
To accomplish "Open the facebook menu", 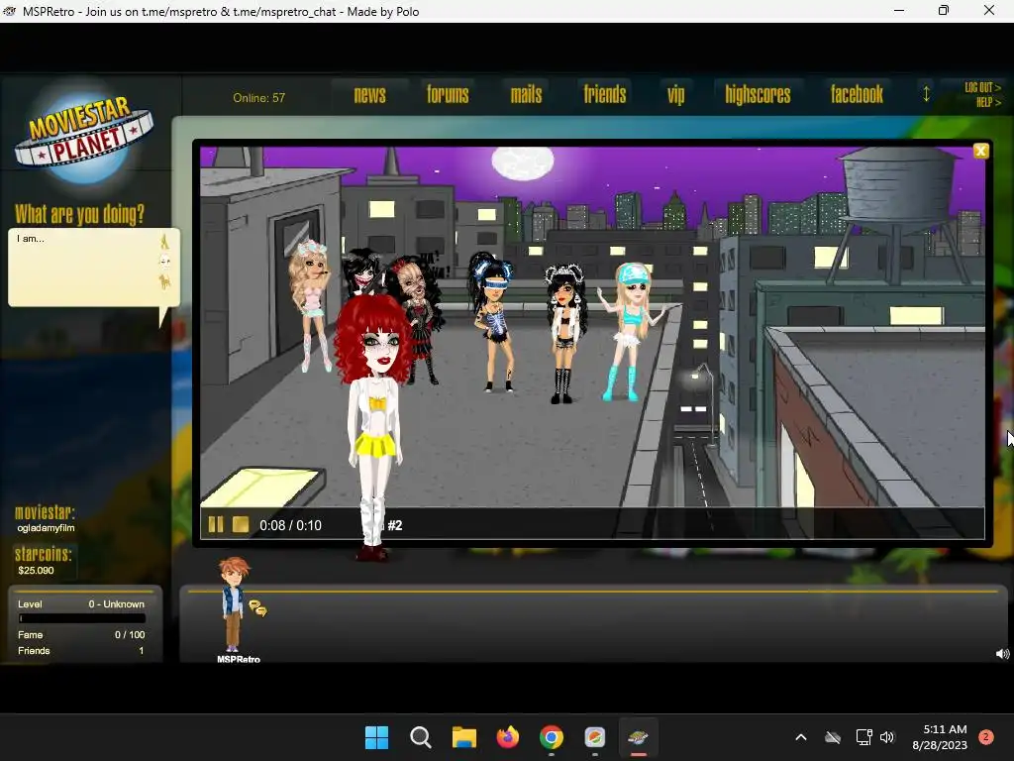I will point(857,95).
